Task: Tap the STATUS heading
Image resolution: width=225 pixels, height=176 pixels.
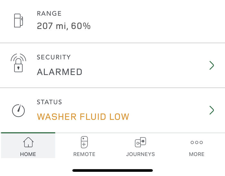Action: [49, 102]
